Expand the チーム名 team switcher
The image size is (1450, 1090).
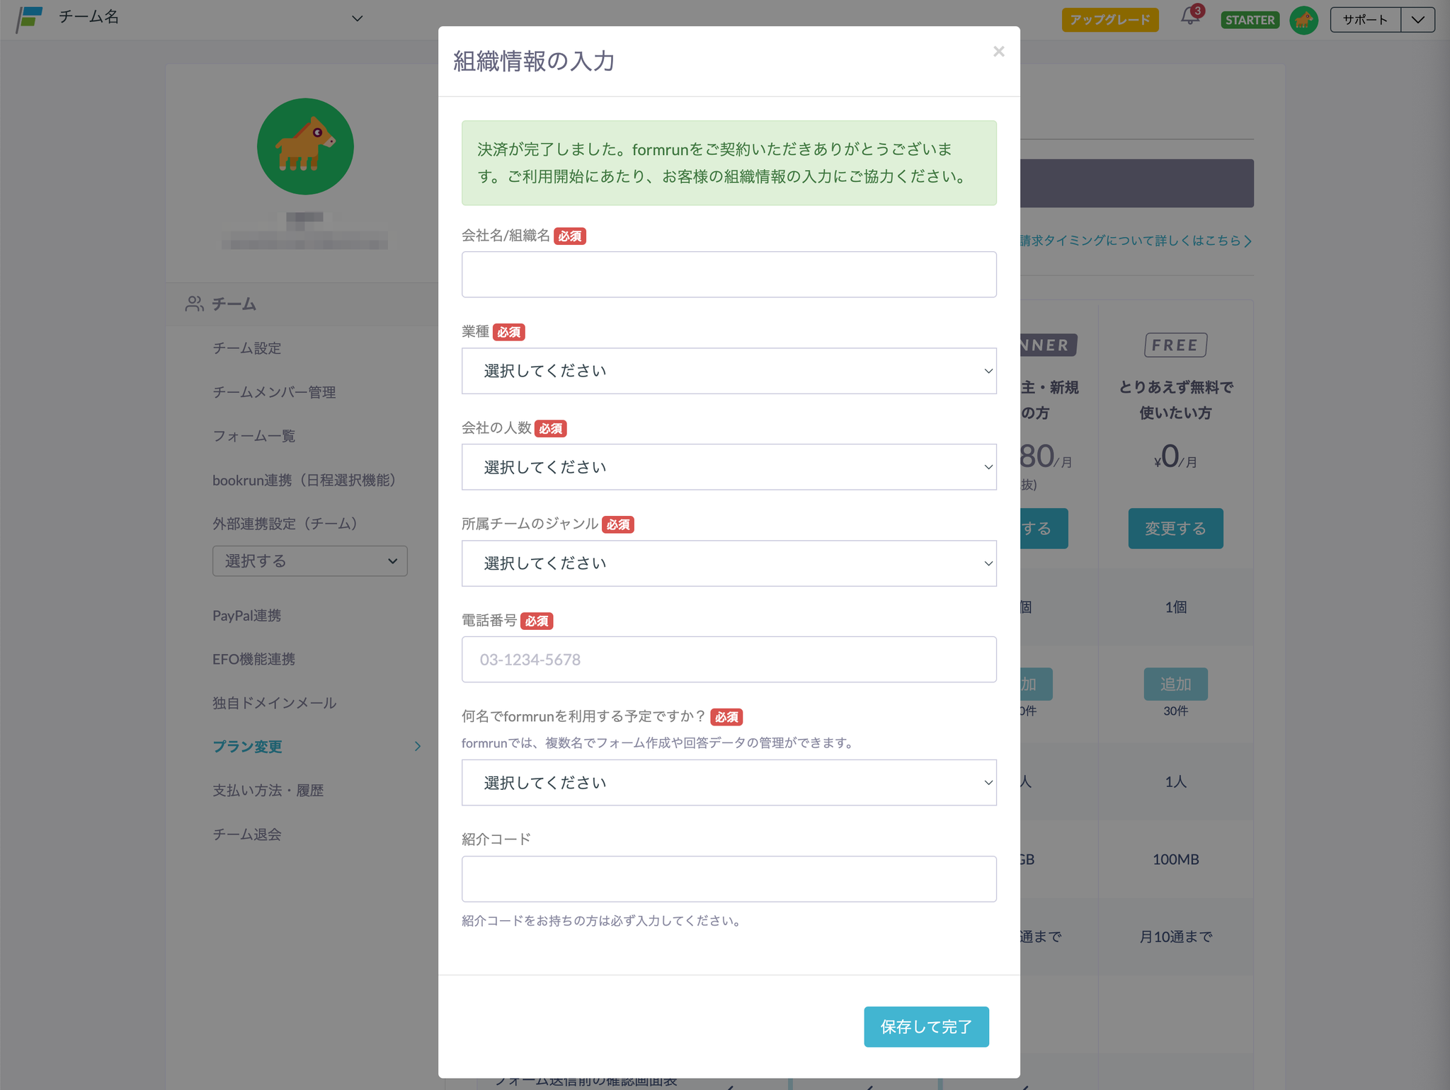[357, 18]
